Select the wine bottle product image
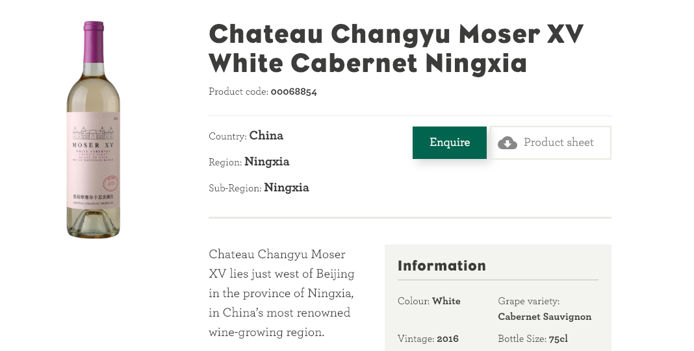Viewport: 694px width, 351px height. [94, 130]
